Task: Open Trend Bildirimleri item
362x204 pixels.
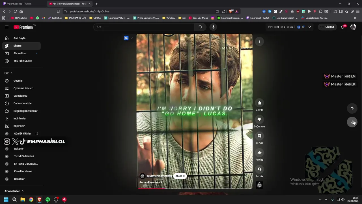Action: [x=21, y=156]
